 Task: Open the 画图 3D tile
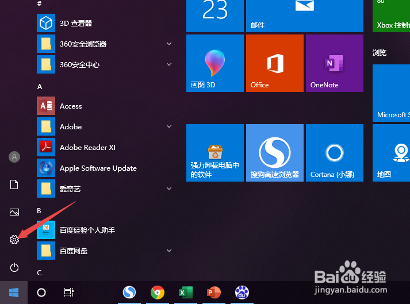pyautogui.click(x=215, y=63)
